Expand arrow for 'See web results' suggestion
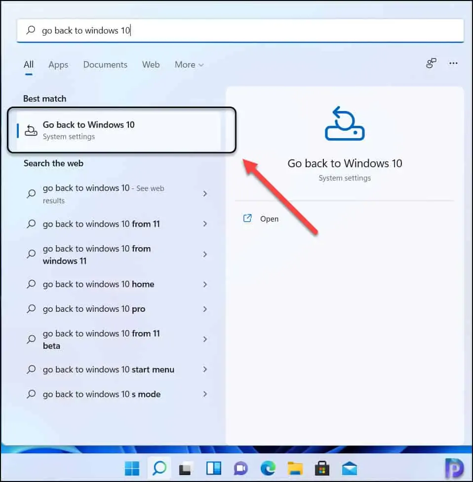This screenshot has width=473, height=482. [x=205, y=194]
